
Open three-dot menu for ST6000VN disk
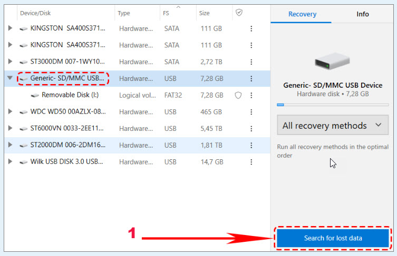click(x=251, y=129)
